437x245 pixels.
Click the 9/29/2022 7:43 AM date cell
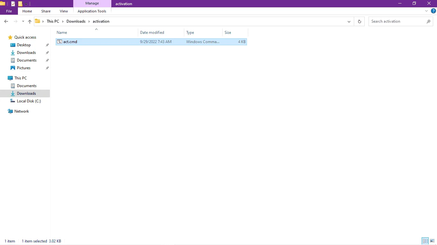pyautogui.click(x=156, y=42)
